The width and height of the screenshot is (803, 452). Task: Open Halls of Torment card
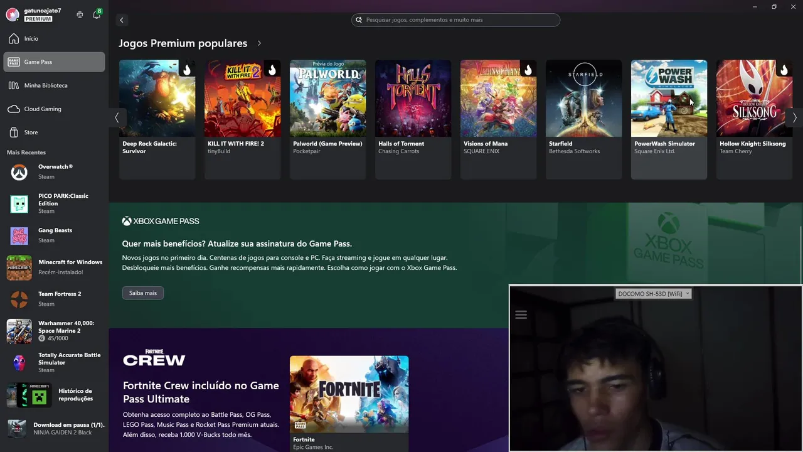pyautogui.click(x=413, y=119)
